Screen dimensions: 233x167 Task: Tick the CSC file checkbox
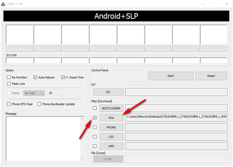pyautogui.click(x=95, y=137)
